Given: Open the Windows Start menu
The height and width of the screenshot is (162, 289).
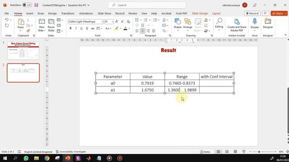Looking at the screenshot, I should click(x=5, y=158).
